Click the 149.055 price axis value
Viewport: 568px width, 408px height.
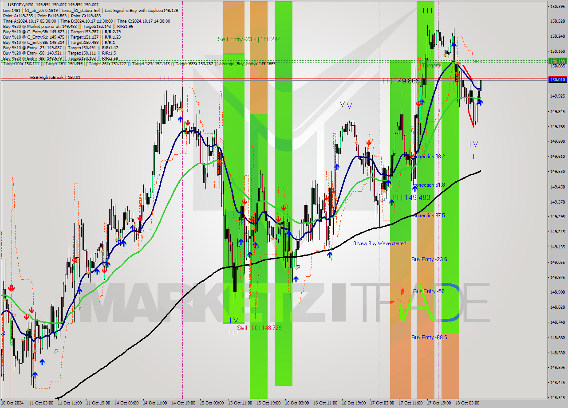(x=557, y=262)
